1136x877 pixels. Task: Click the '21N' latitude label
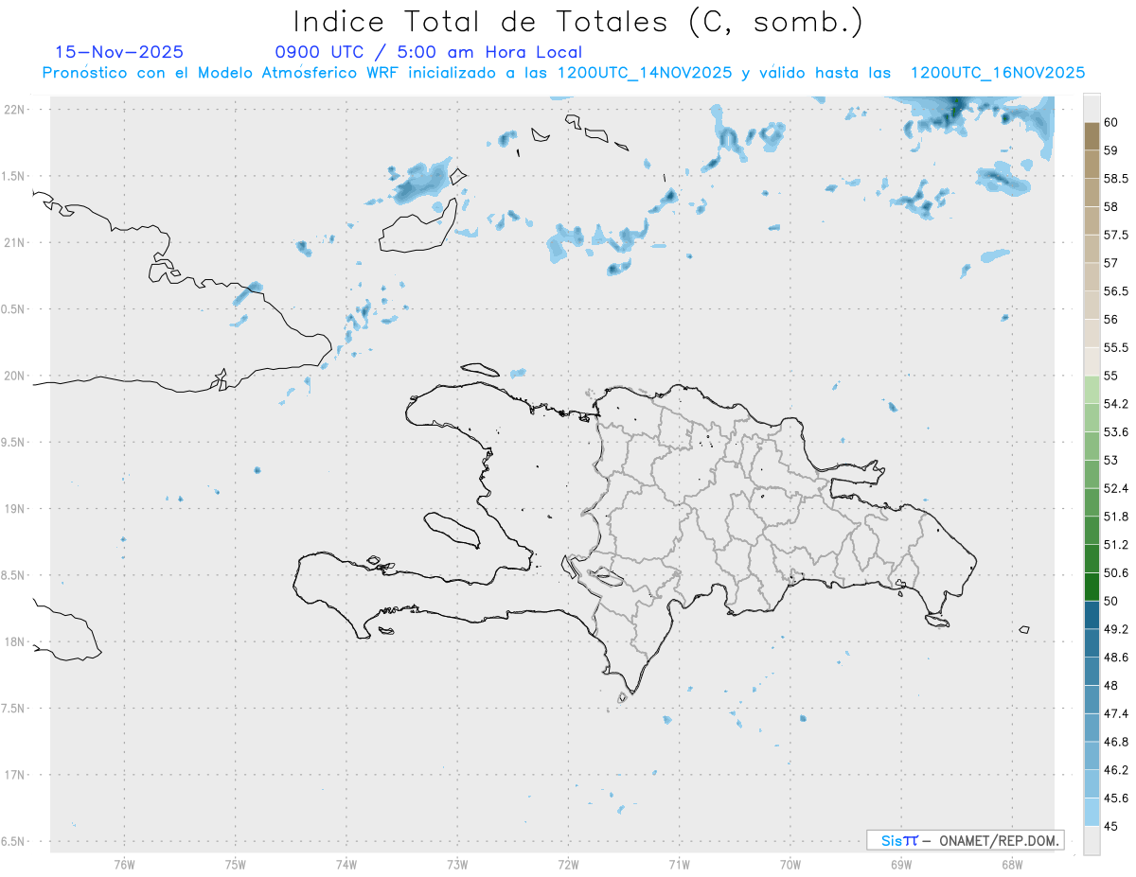pos(14,242)
